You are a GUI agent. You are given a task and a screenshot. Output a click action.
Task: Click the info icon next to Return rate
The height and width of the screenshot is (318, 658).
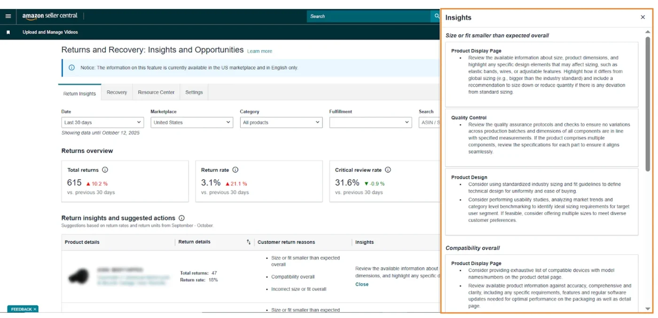(x=235, y=170)
